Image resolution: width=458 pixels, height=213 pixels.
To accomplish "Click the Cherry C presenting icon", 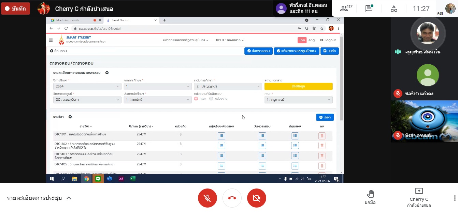I will [x=419, y=191].
